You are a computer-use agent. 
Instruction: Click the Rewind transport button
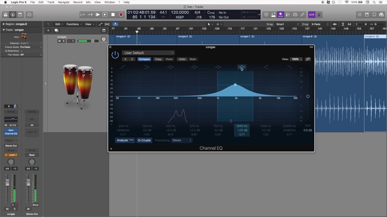click(x=83, y=14)
